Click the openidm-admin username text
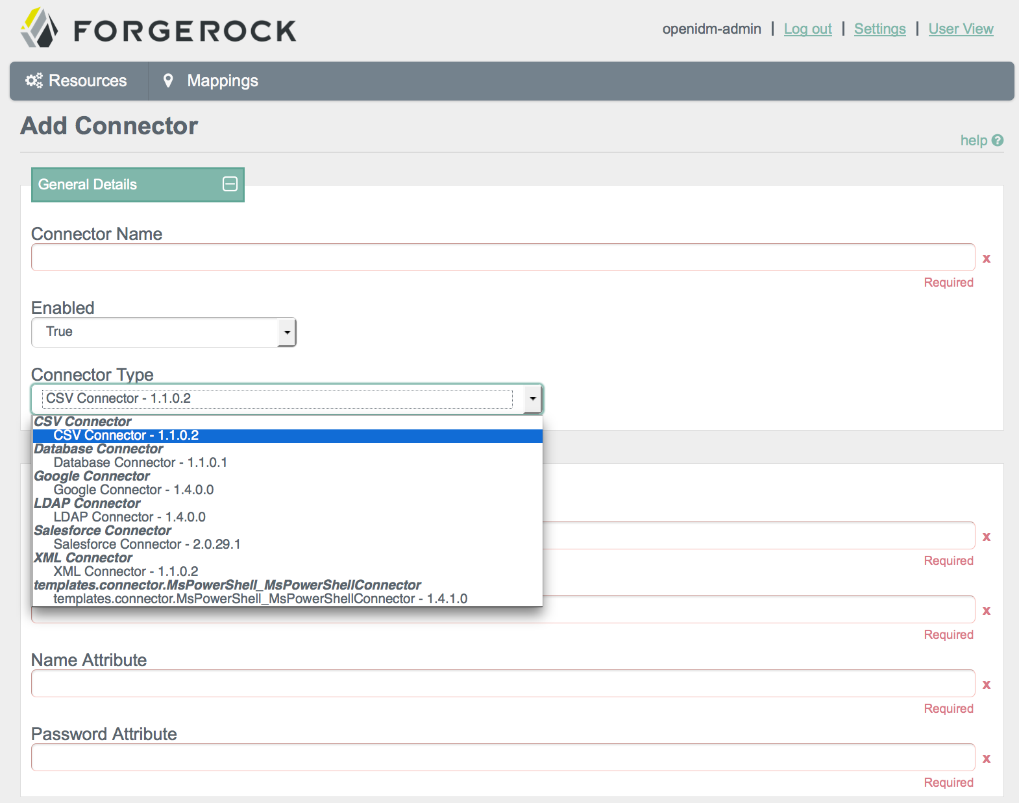 coord(711,29)
